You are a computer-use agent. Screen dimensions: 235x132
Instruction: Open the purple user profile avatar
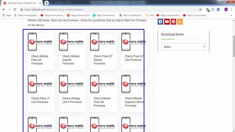click(226, 10)
